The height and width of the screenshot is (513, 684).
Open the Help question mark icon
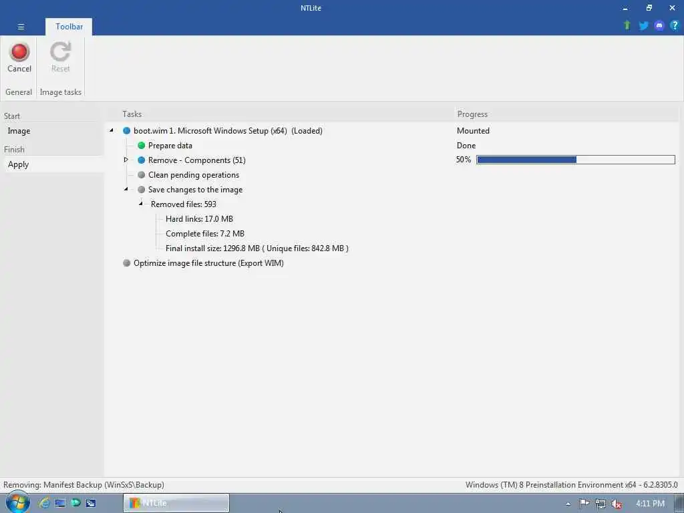675,25
